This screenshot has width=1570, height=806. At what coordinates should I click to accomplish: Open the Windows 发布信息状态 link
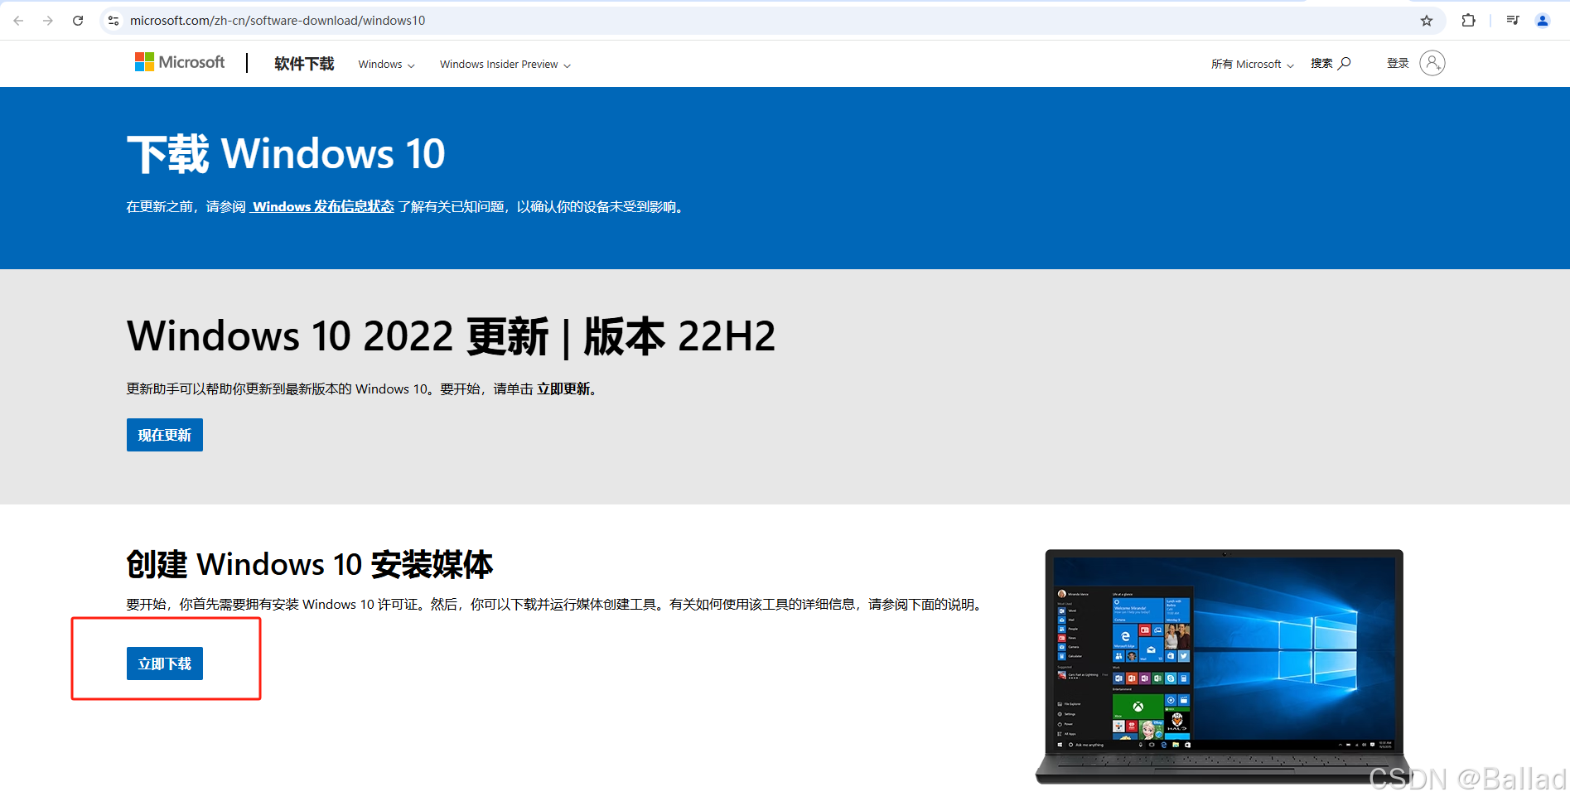[x=323, y=206]
